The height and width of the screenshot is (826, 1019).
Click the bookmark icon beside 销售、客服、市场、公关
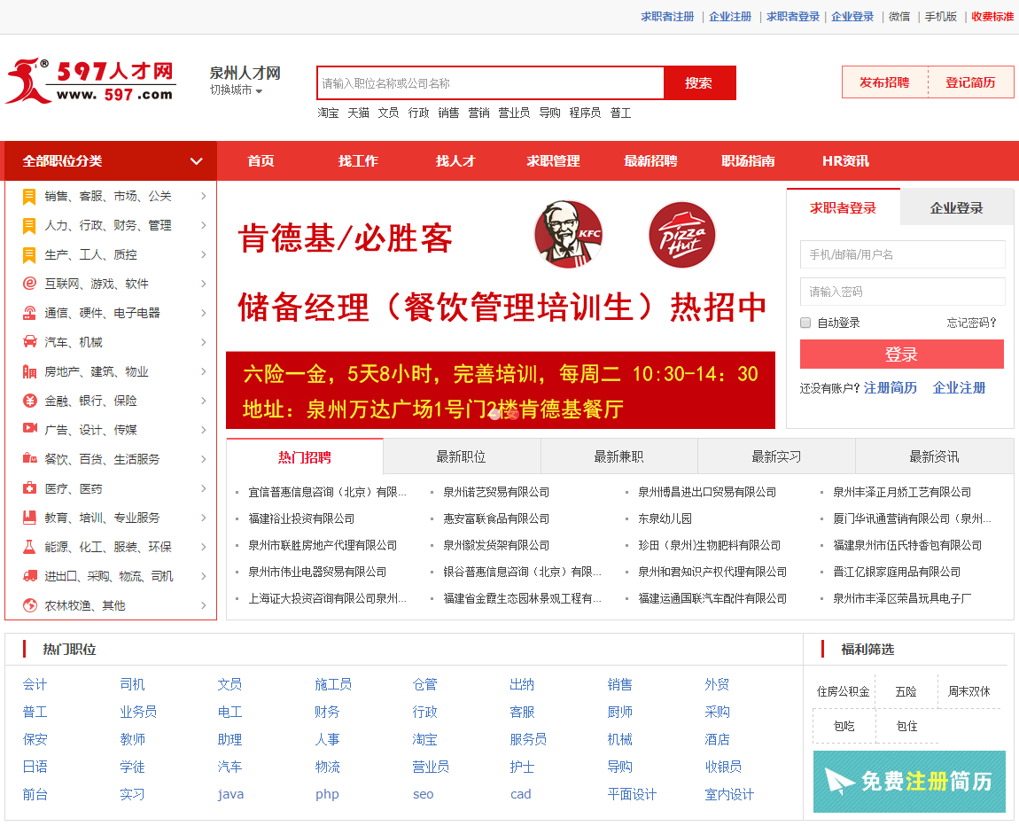coord(29,196)
